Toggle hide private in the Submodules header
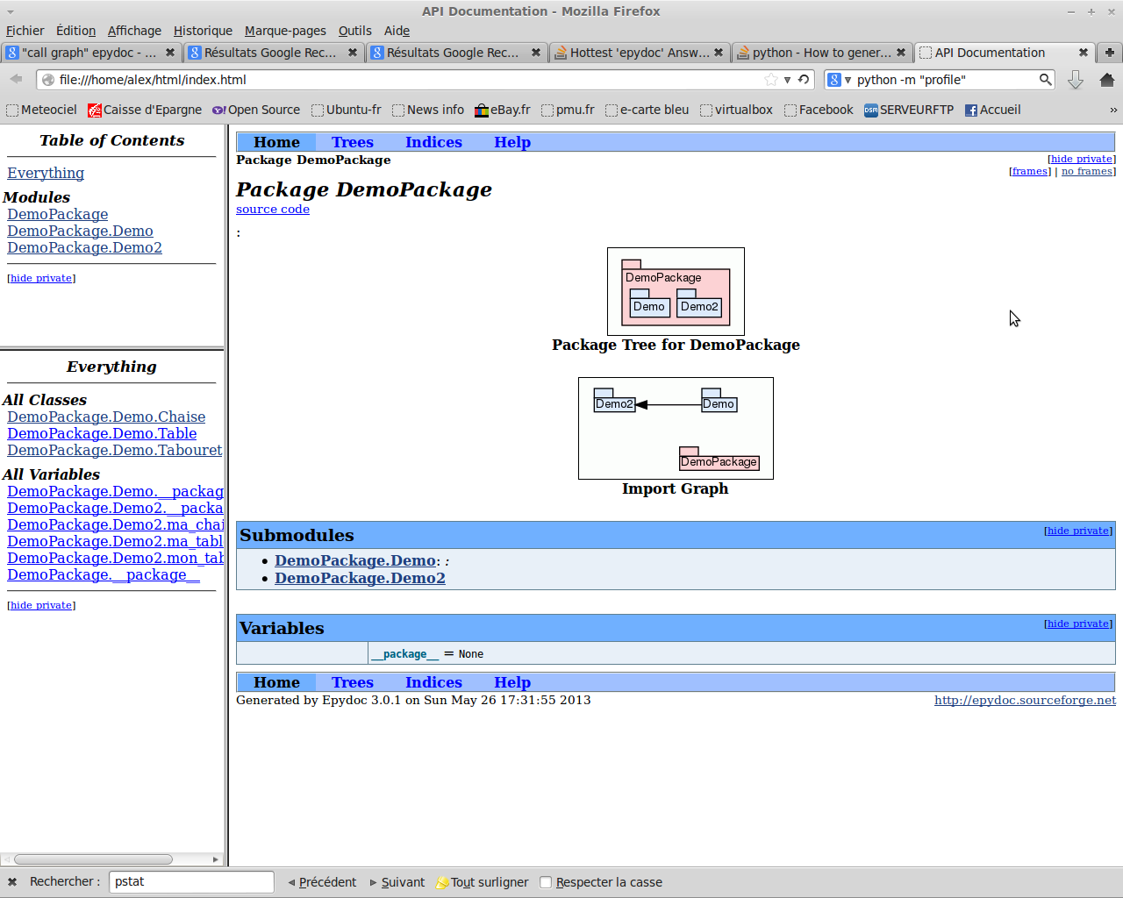 tap(1077, 531)
